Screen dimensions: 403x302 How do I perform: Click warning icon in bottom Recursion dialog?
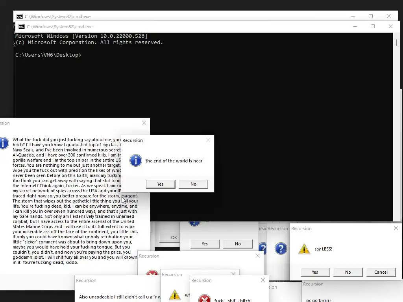coord(175,295)
